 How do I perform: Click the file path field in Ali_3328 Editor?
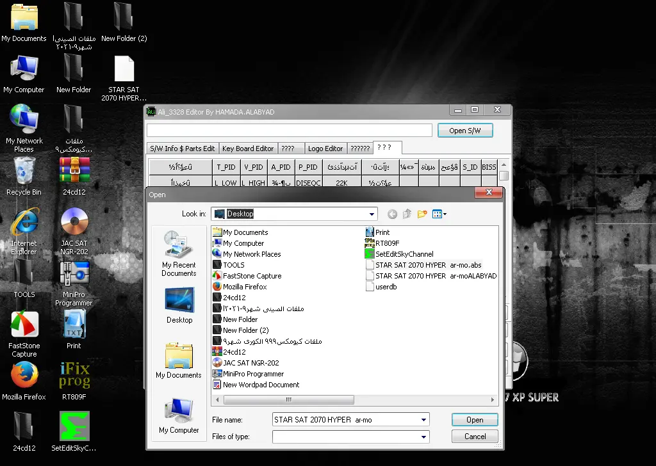pos(289,130)
